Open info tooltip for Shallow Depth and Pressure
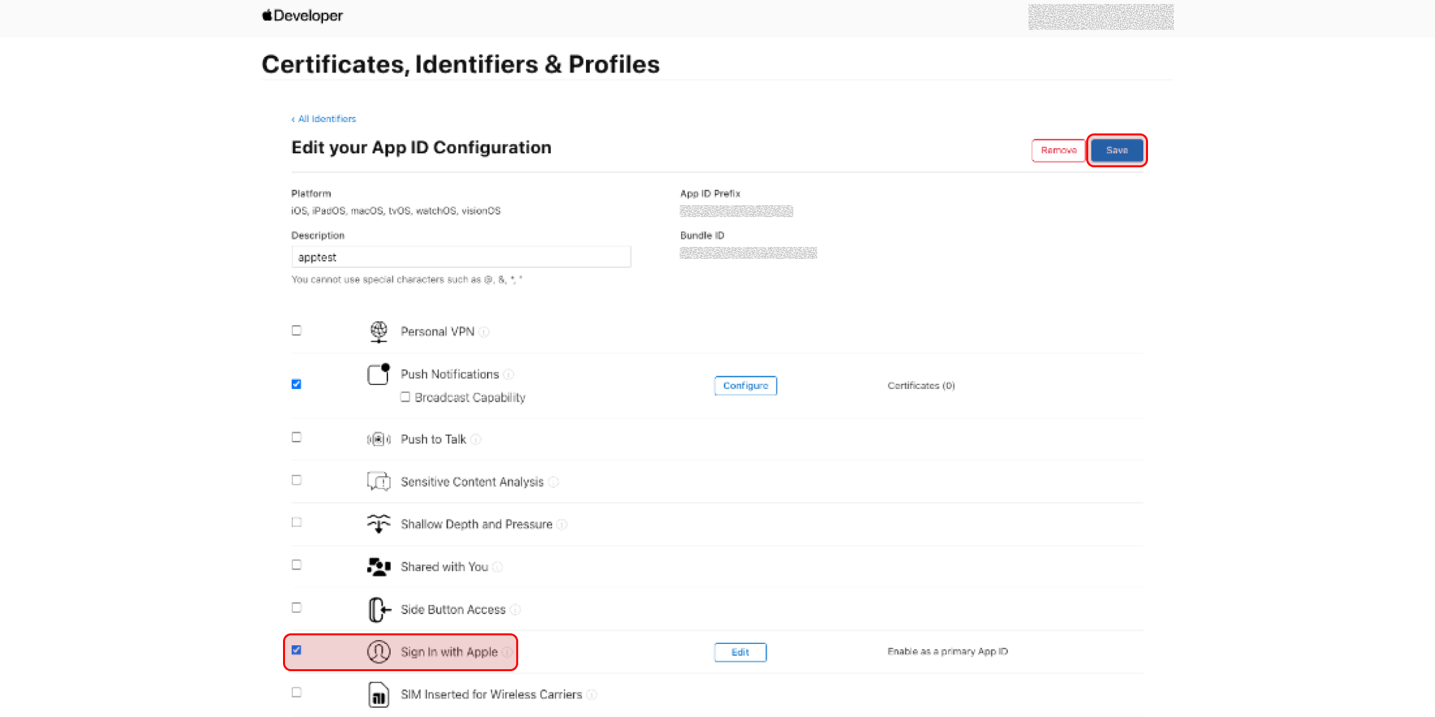Screen dimensions: 1435x717 click(x=562, y=524)
